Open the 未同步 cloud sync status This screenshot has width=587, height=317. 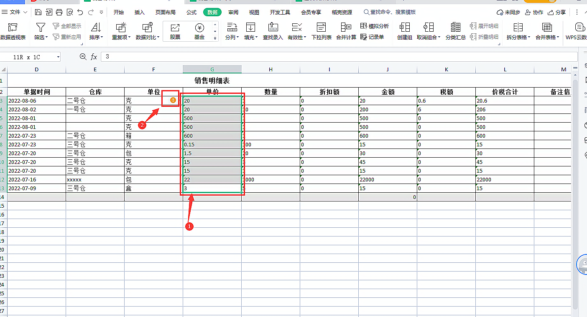pyautogui.click(x=508, y=13)
